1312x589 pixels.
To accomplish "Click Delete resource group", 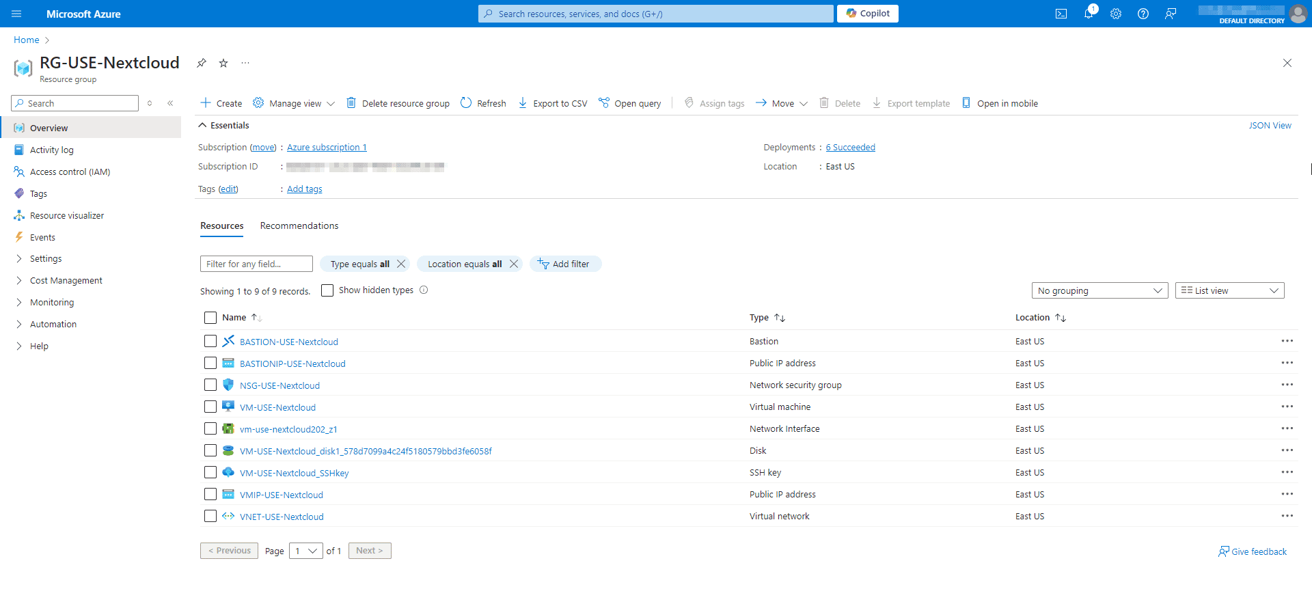I will pos(398,103).
